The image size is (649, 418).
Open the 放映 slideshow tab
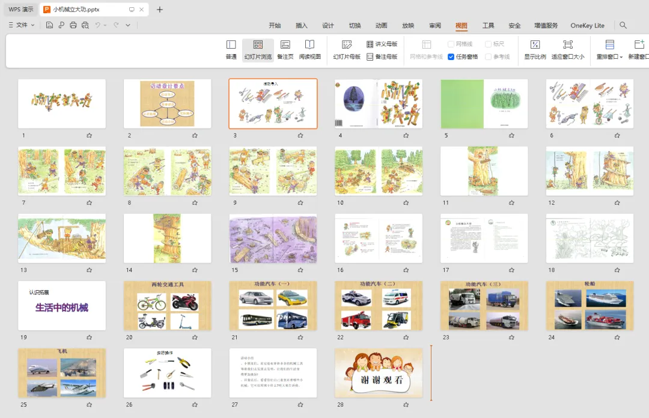408,26
